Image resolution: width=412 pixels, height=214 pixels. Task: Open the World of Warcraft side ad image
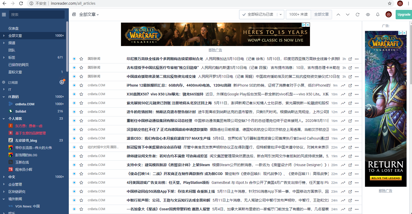tap(386, 109)
